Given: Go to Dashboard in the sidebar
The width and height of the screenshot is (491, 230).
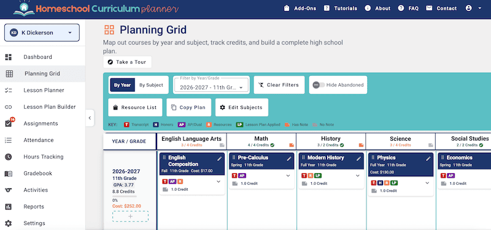Looking at the screenshot, I should point(42,57).
